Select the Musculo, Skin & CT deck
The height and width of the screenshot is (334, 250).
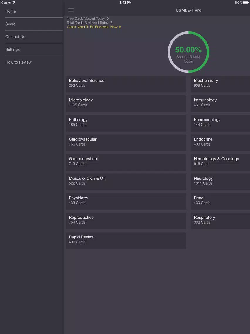coord(126,182)
